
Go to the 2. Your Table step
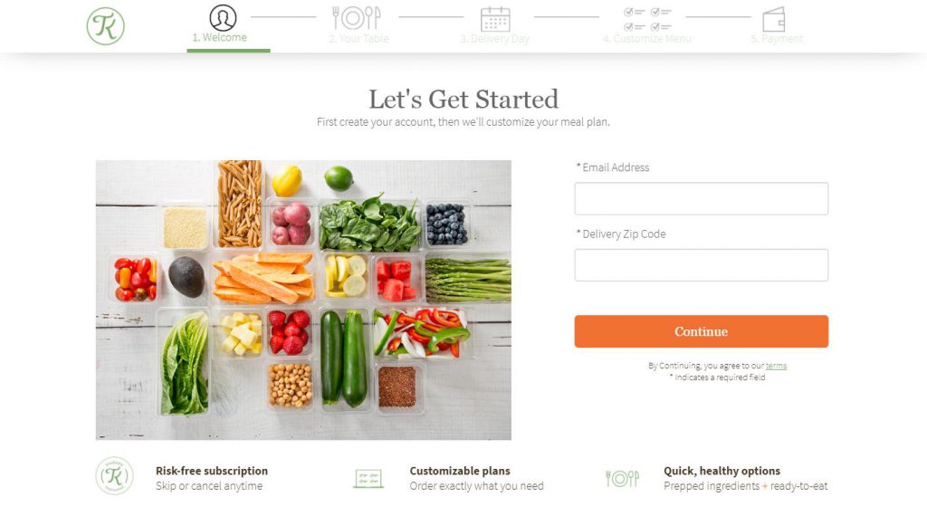[358, 38]
